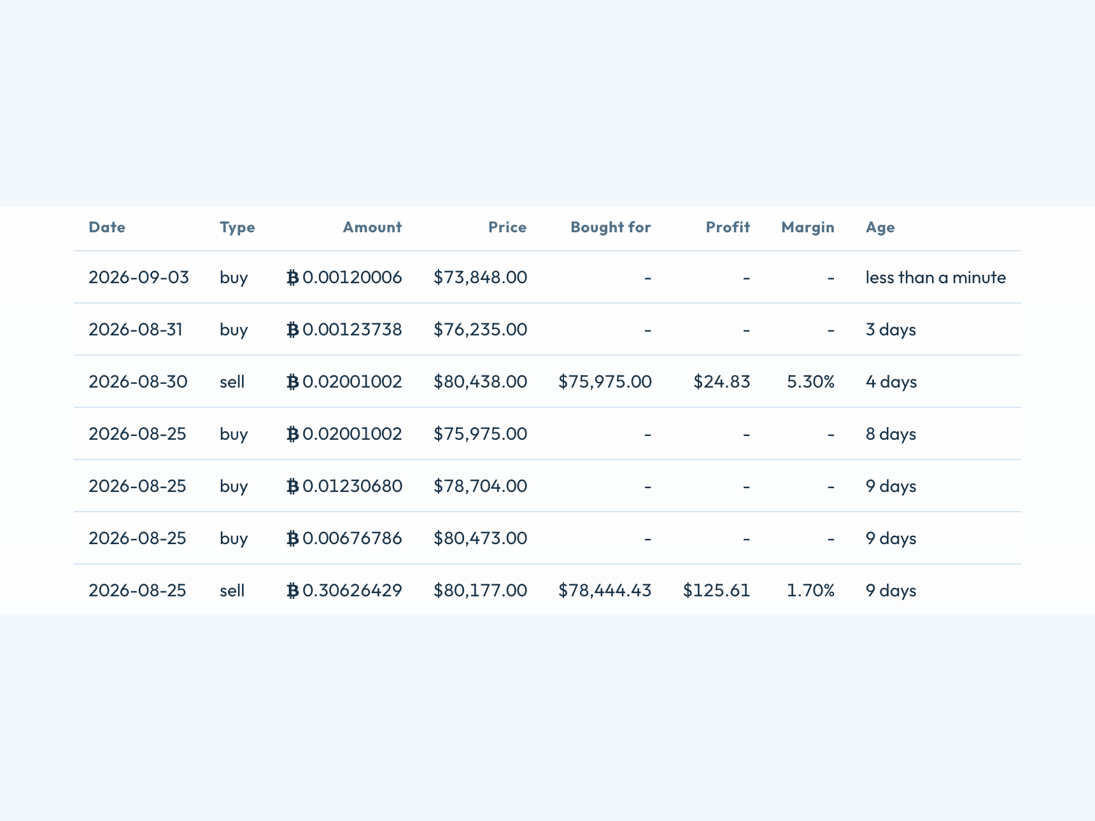Click the 5.30% margin value
This screenshot has width=1095, height=821.
[810, 382]
